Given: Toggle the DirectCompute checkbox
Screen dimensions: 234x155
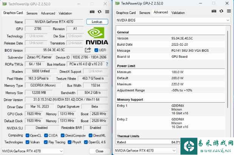Looking at the screenshot, I should pyautogui.click(x=63, y=135).
